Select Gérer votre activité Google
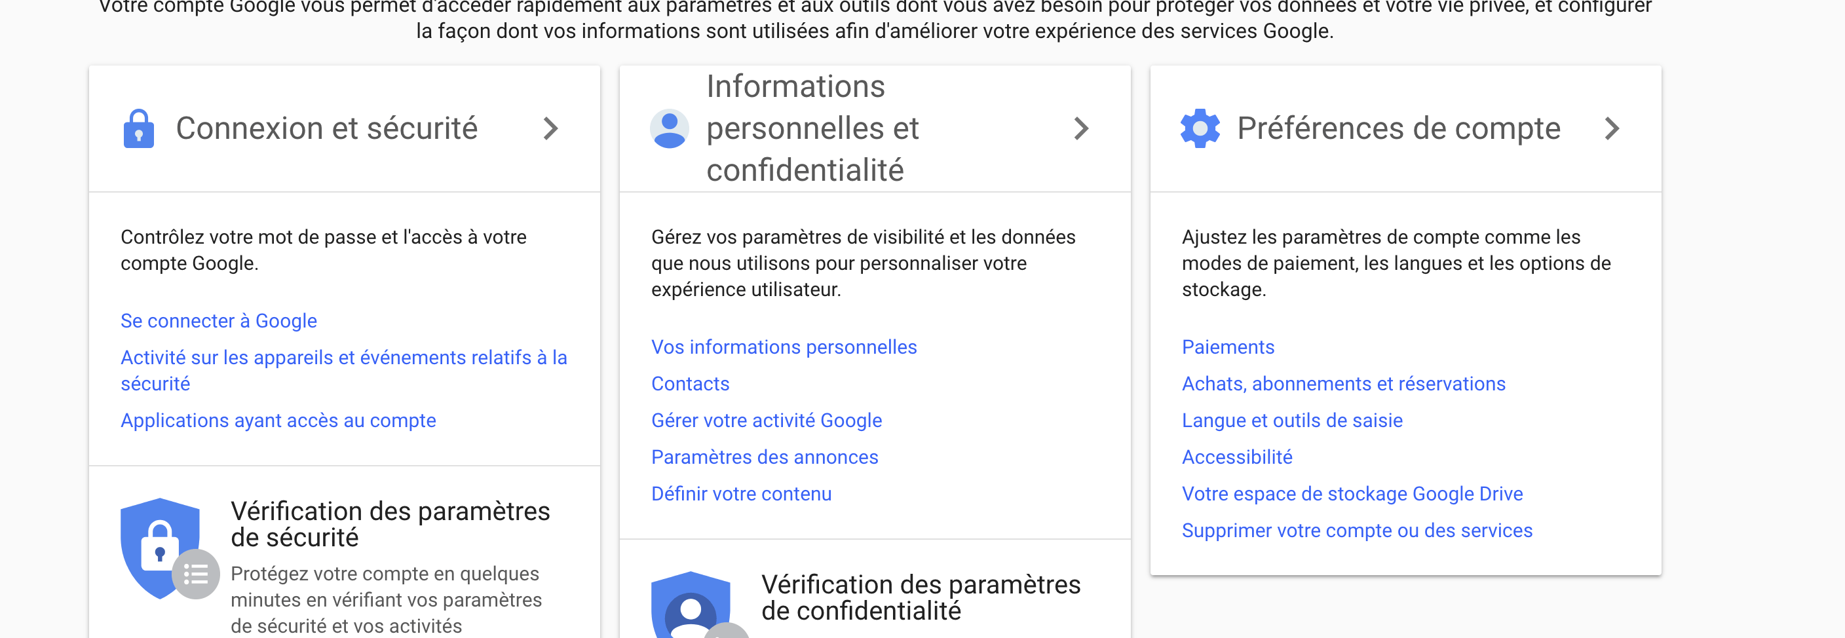Image resolution: width=1845 pixels, height=638 pixels. pyautogui.click(x=767, y=421)
